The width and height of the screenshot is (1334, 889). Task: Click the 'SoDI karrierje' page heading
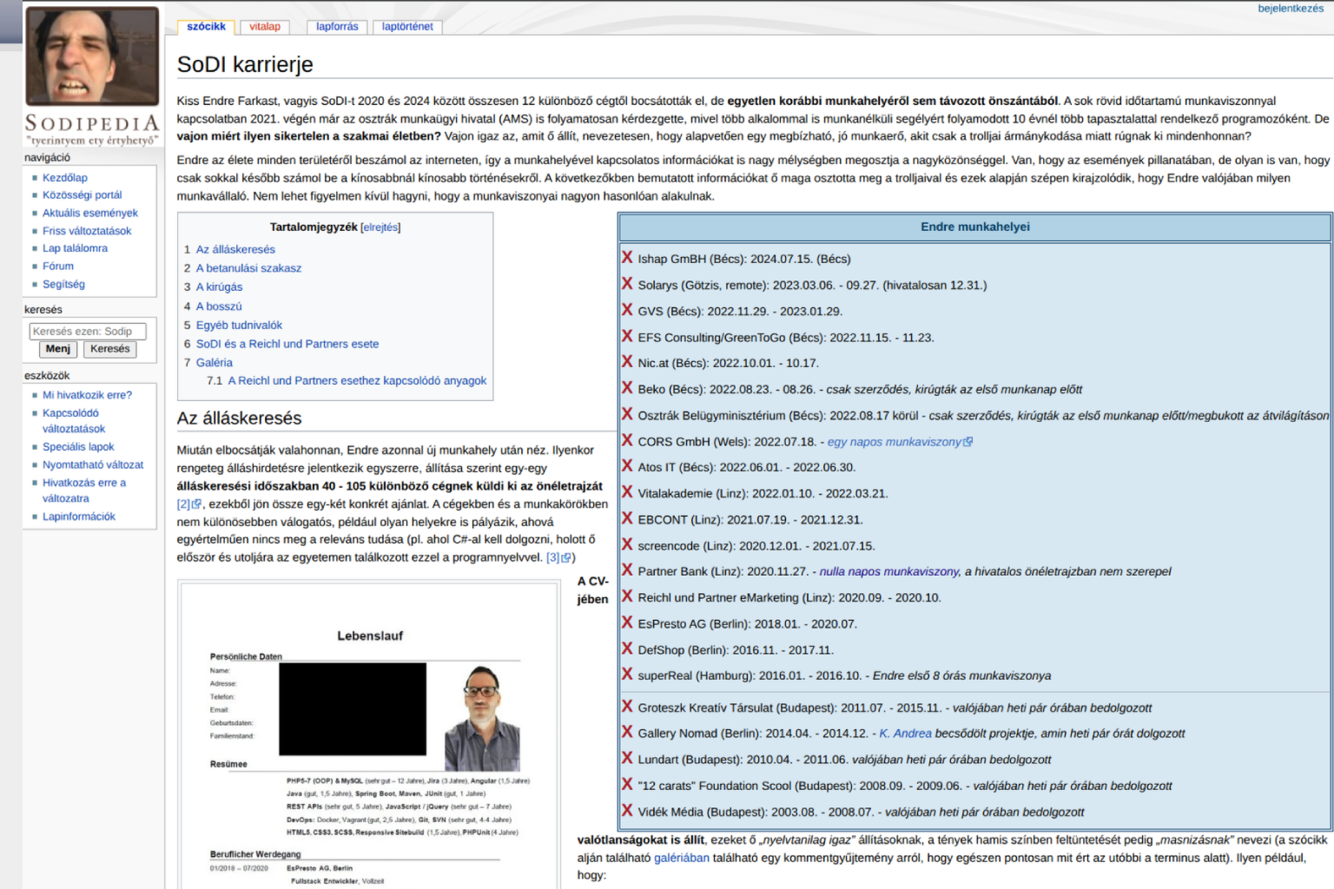[245, 64]
